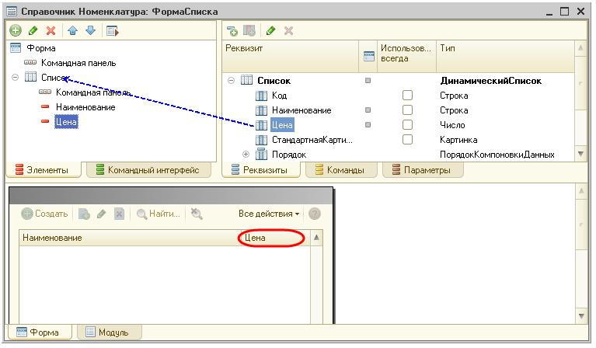Click Создать button in form preview
Viewport: 596px width, 348px height.
point(44,214)
